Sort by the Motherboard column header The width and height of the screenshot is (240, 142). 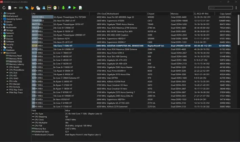[x=126, y=14]
